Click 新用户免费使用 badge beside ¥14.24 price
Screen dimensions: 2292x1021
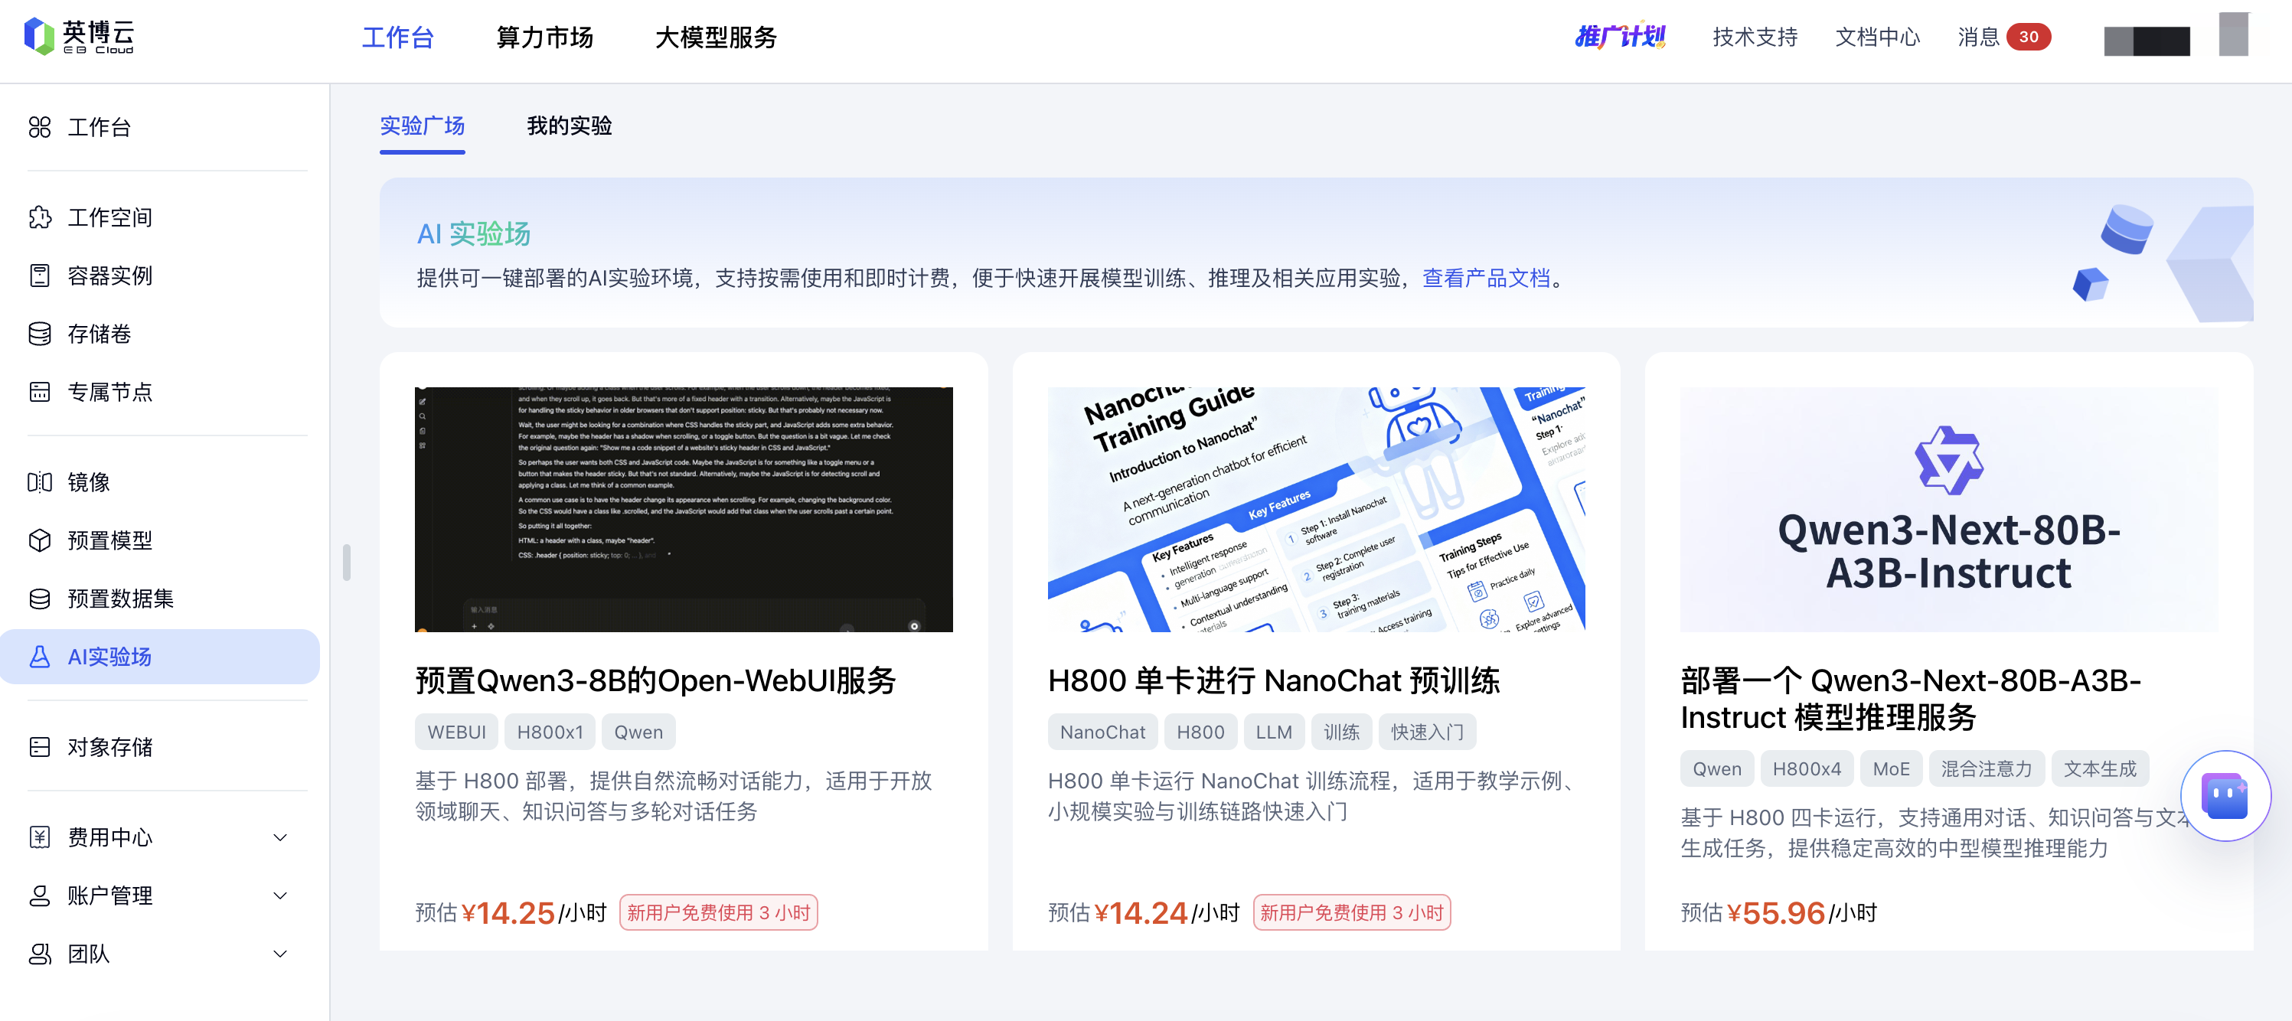[1351, 912]
